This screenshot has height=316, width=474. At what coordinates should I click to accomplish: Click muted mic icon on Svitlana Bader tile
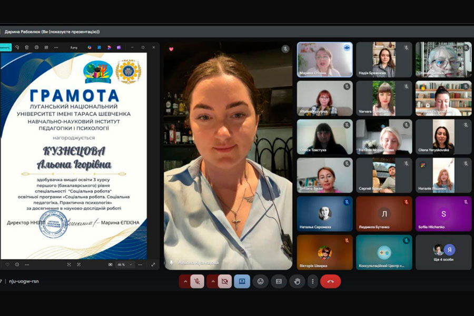[x=347, y=164]
